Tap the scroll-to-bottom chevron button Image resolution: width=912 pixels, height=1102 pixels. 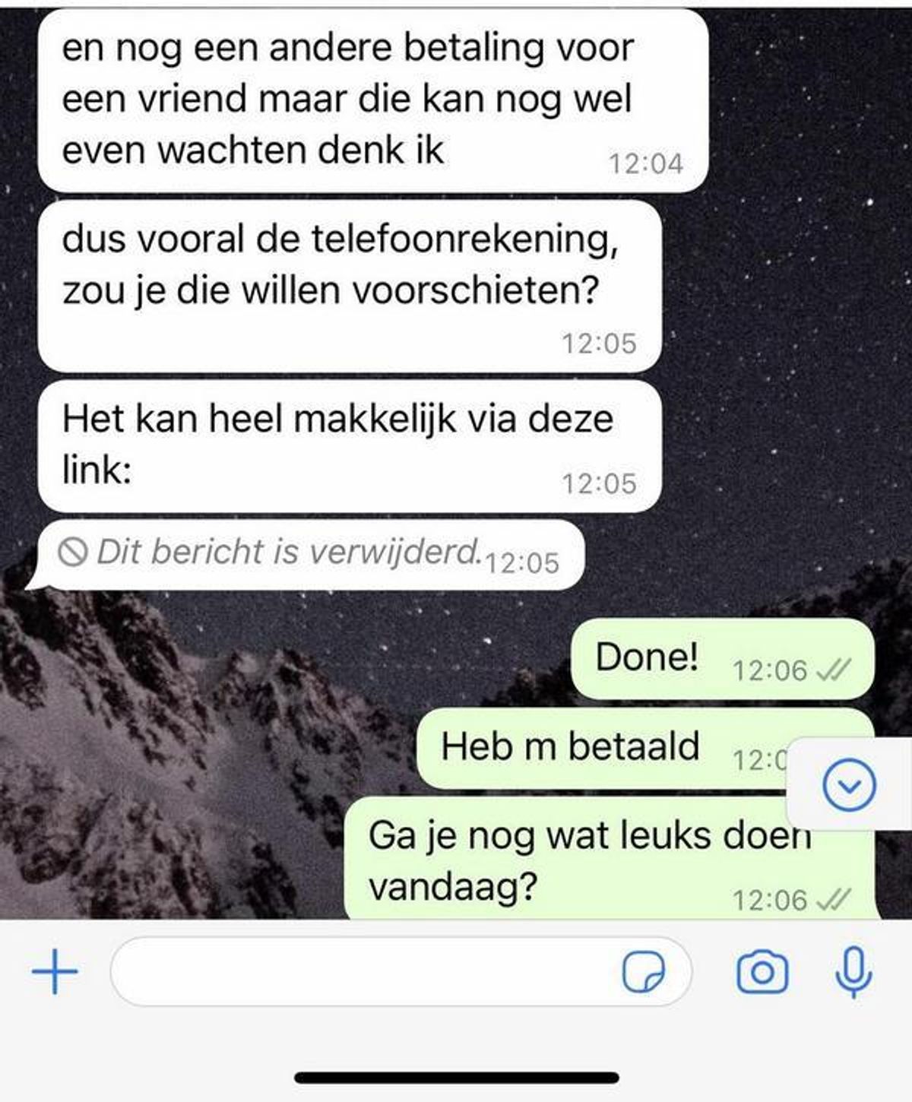tap(850, 784)
